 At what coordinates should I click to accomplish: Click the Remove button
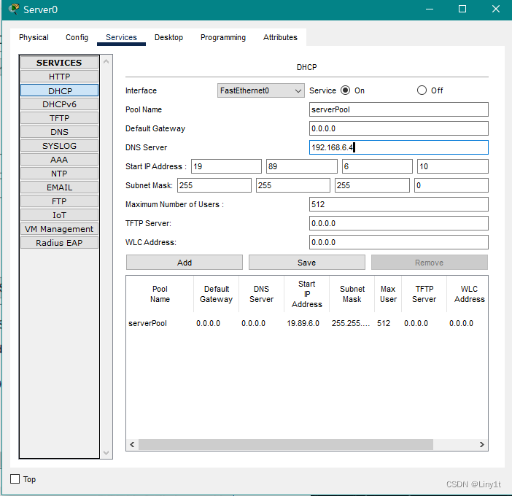430,262
